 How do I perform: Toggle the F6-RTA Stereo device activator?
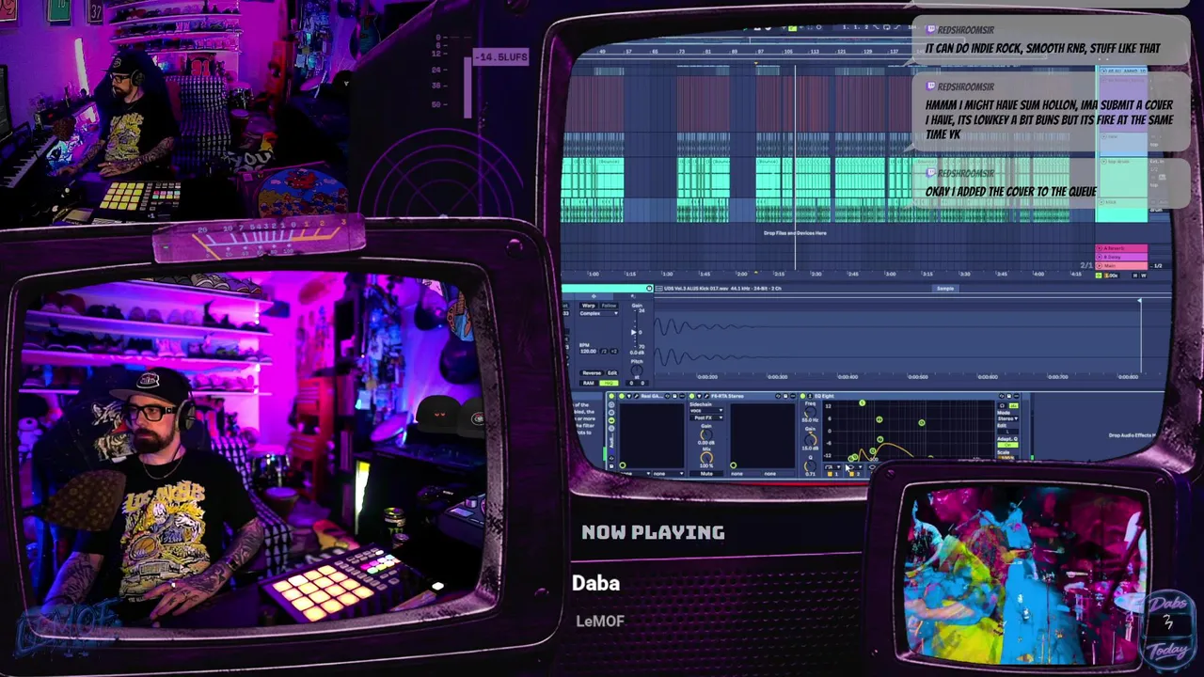click(x=691, y=396)
